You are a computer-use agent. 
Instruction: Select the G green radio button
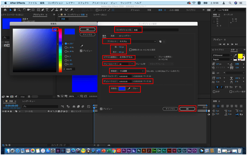tap(66, 60)
